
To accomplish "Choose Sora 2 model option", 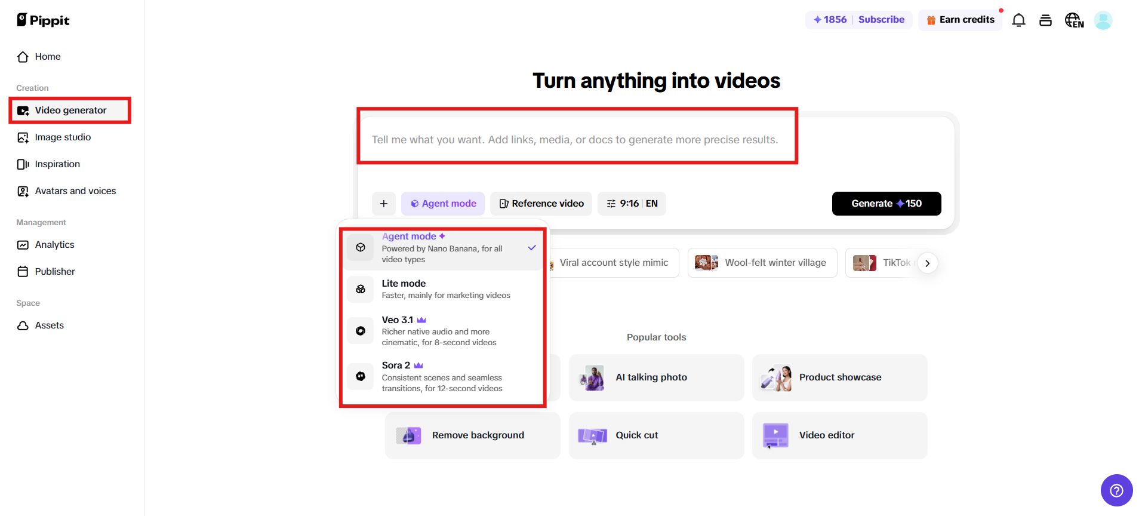I will tap(444, 376).
